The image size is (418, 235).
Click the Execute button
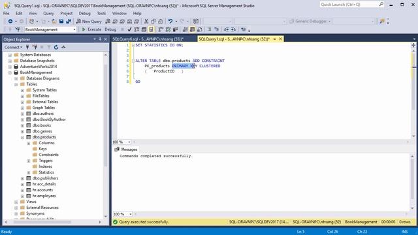click(91, 29)
